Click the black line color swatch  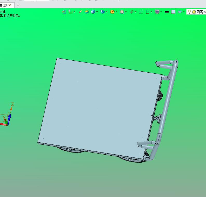167,12
